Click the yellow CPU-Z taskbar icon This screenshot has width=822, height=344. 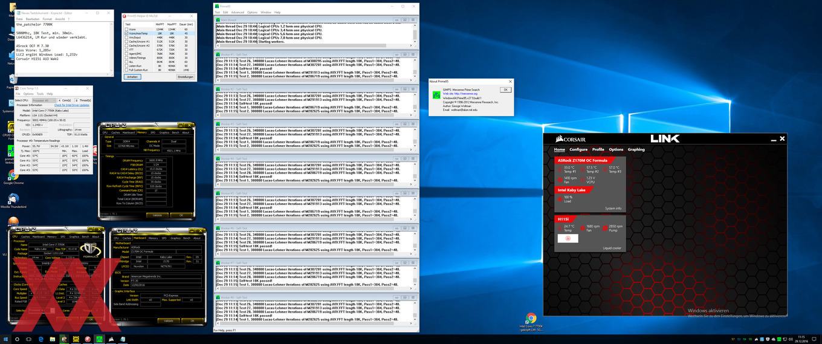coord(77,339)
